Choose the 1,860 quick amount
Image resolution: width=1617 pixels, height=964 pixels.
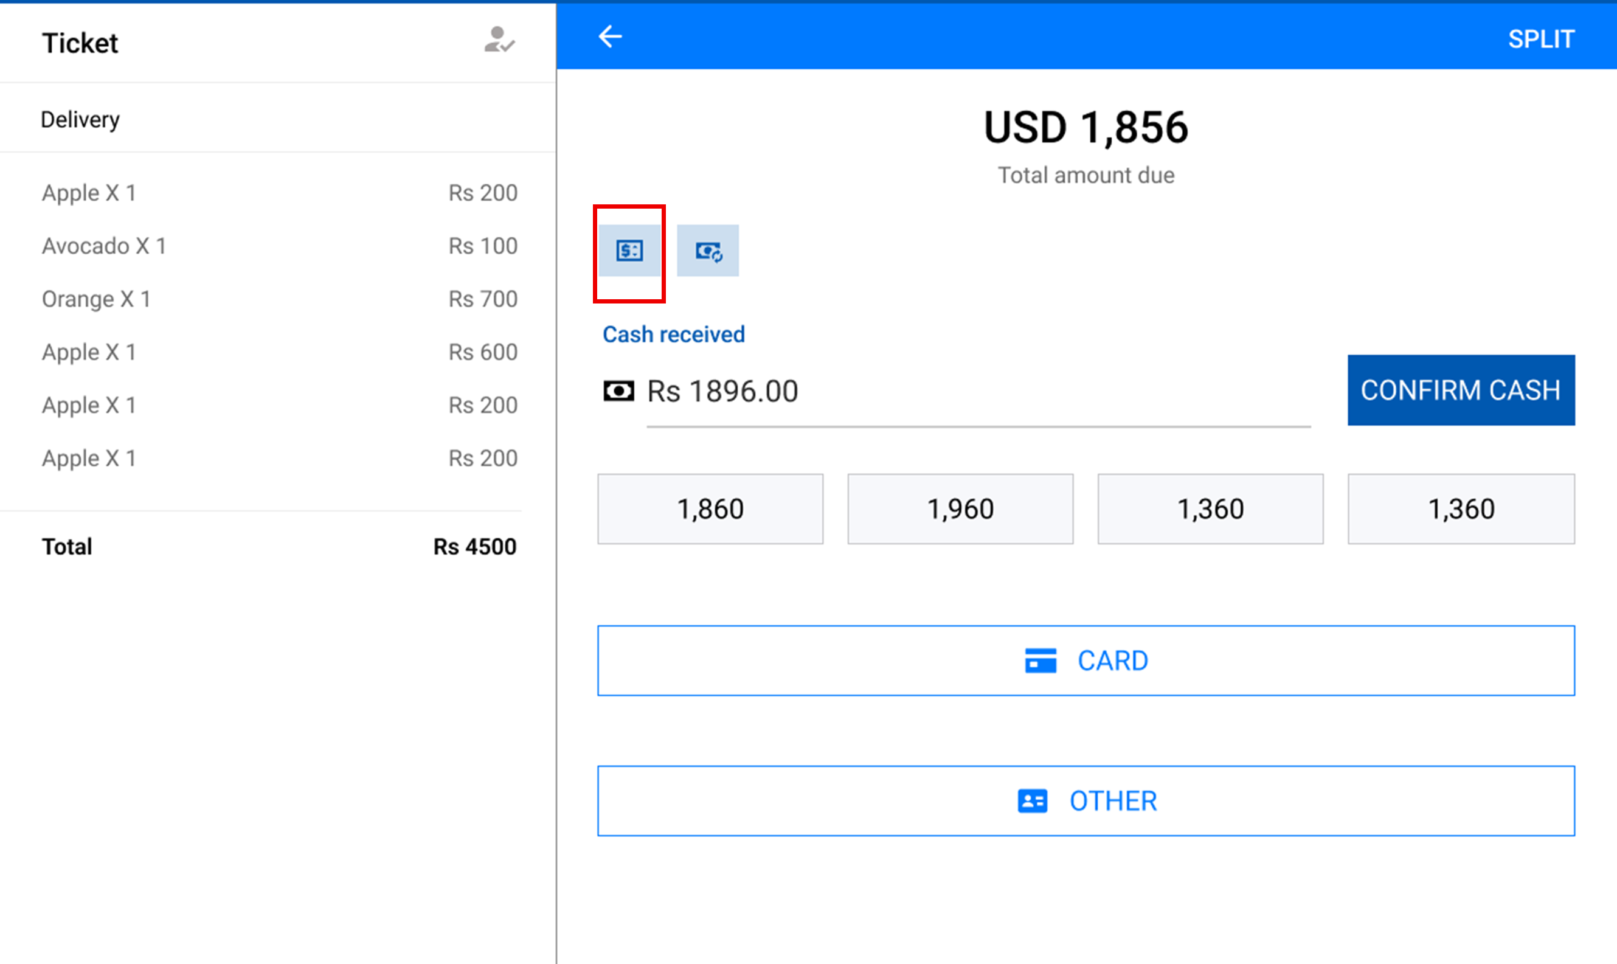click(x=710, y=508)
